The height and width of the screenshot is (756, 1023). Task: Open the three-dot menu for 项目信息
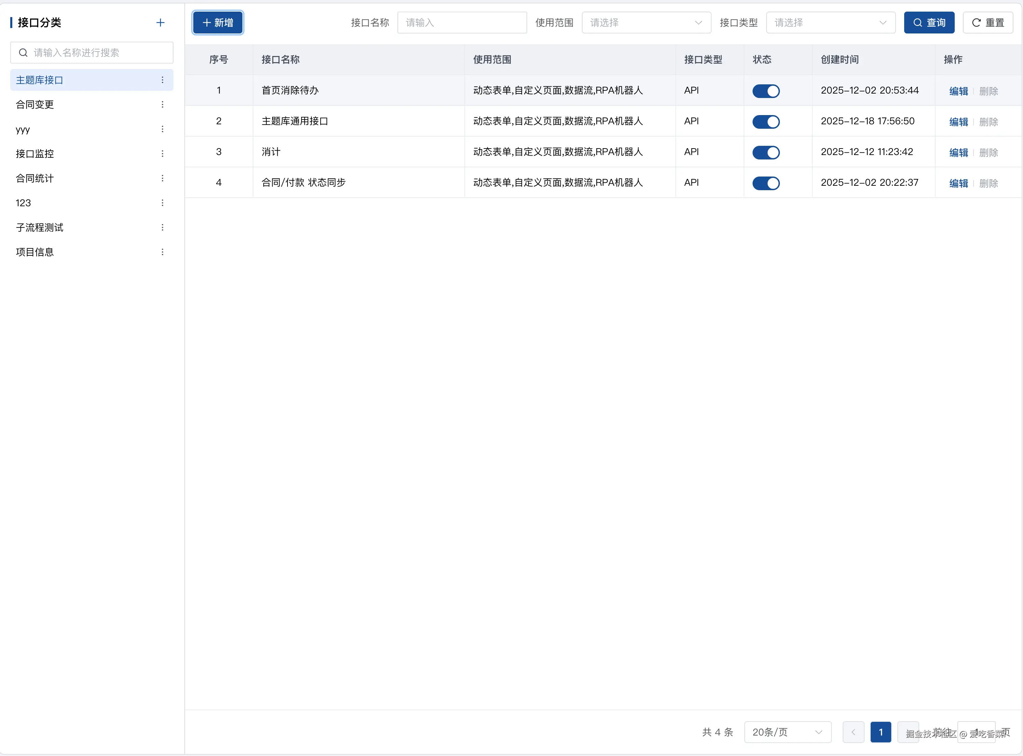coord(163,252)
